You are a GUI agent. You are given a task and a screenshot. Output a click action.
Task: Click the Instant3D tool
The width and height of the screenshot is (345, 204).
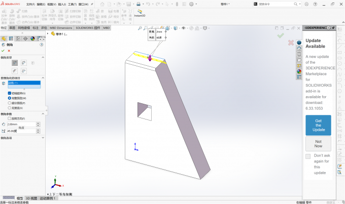140,13
